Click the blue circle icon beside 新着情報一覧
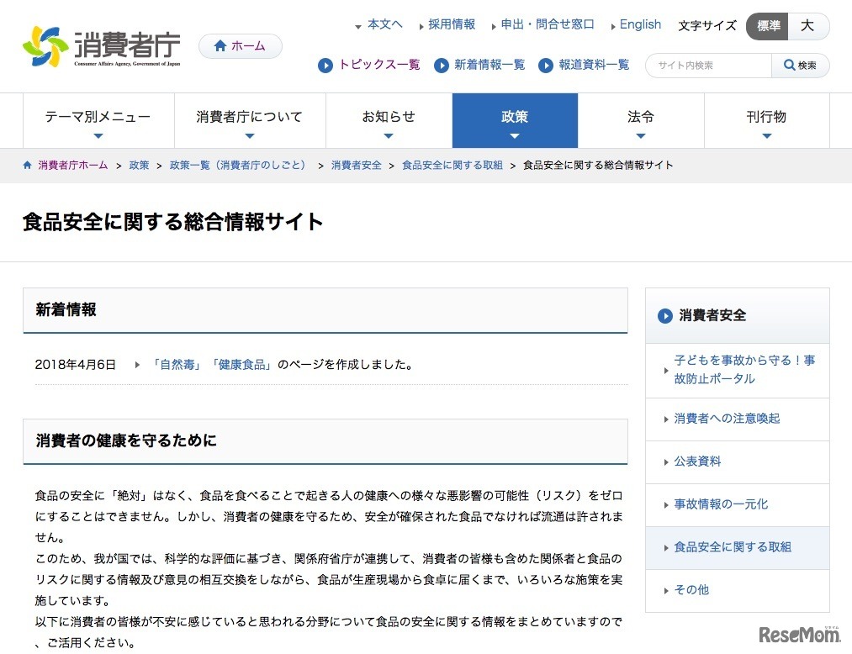This screenshot has width=852, height=654. tap(442, 65)
